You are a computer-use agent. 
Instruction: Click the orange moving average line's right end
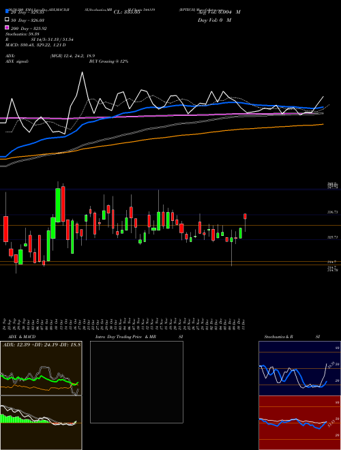323,124
